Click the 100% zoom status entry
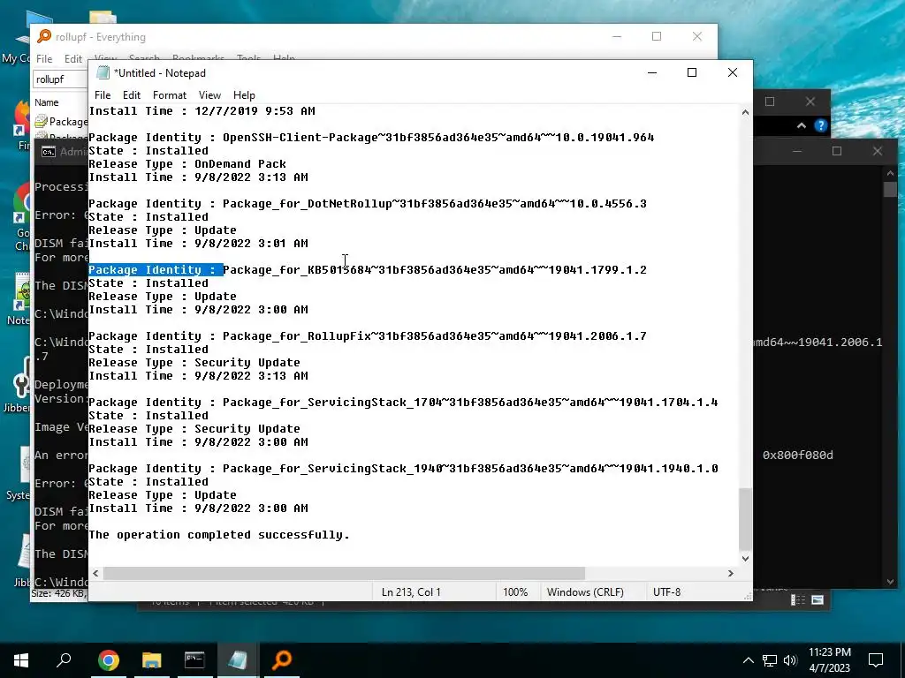 [x=515, y=592]
